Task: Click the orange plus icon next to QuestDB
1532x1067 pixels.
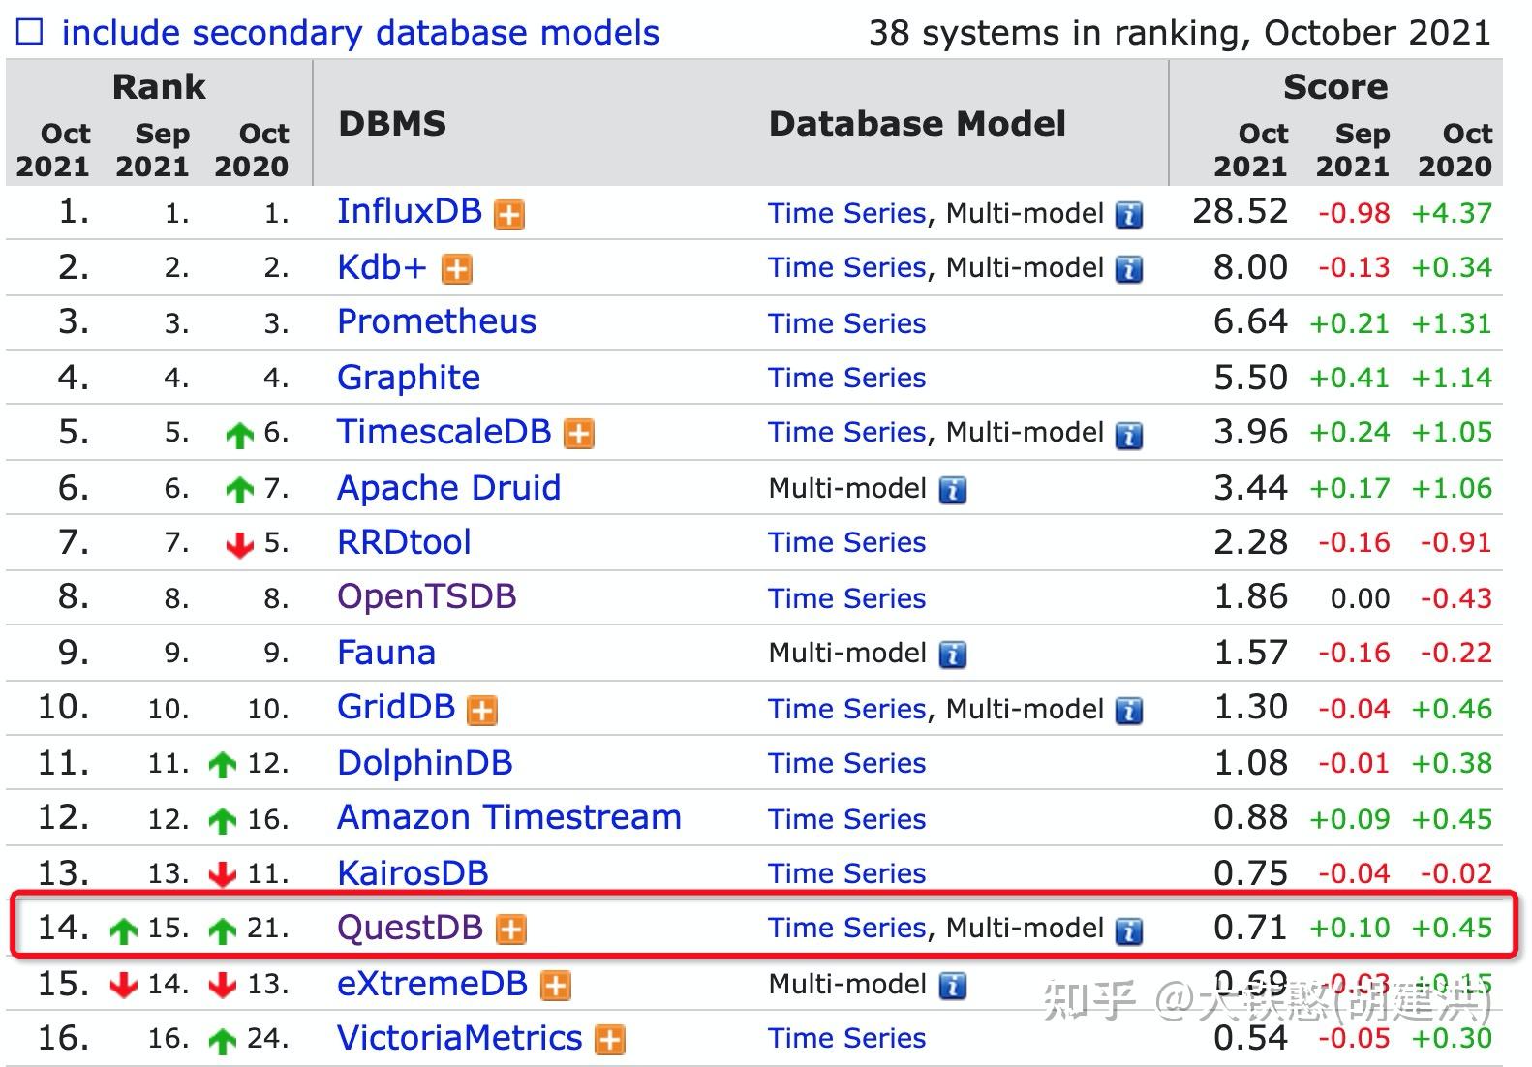Action: 511,930
